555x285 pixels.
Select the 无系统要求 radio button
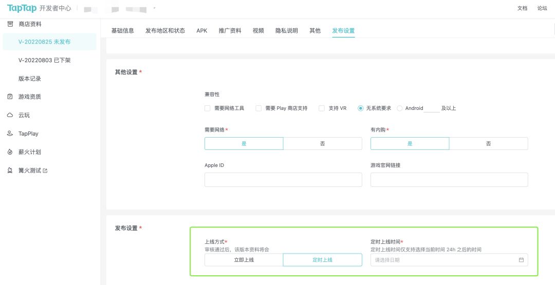360,108
